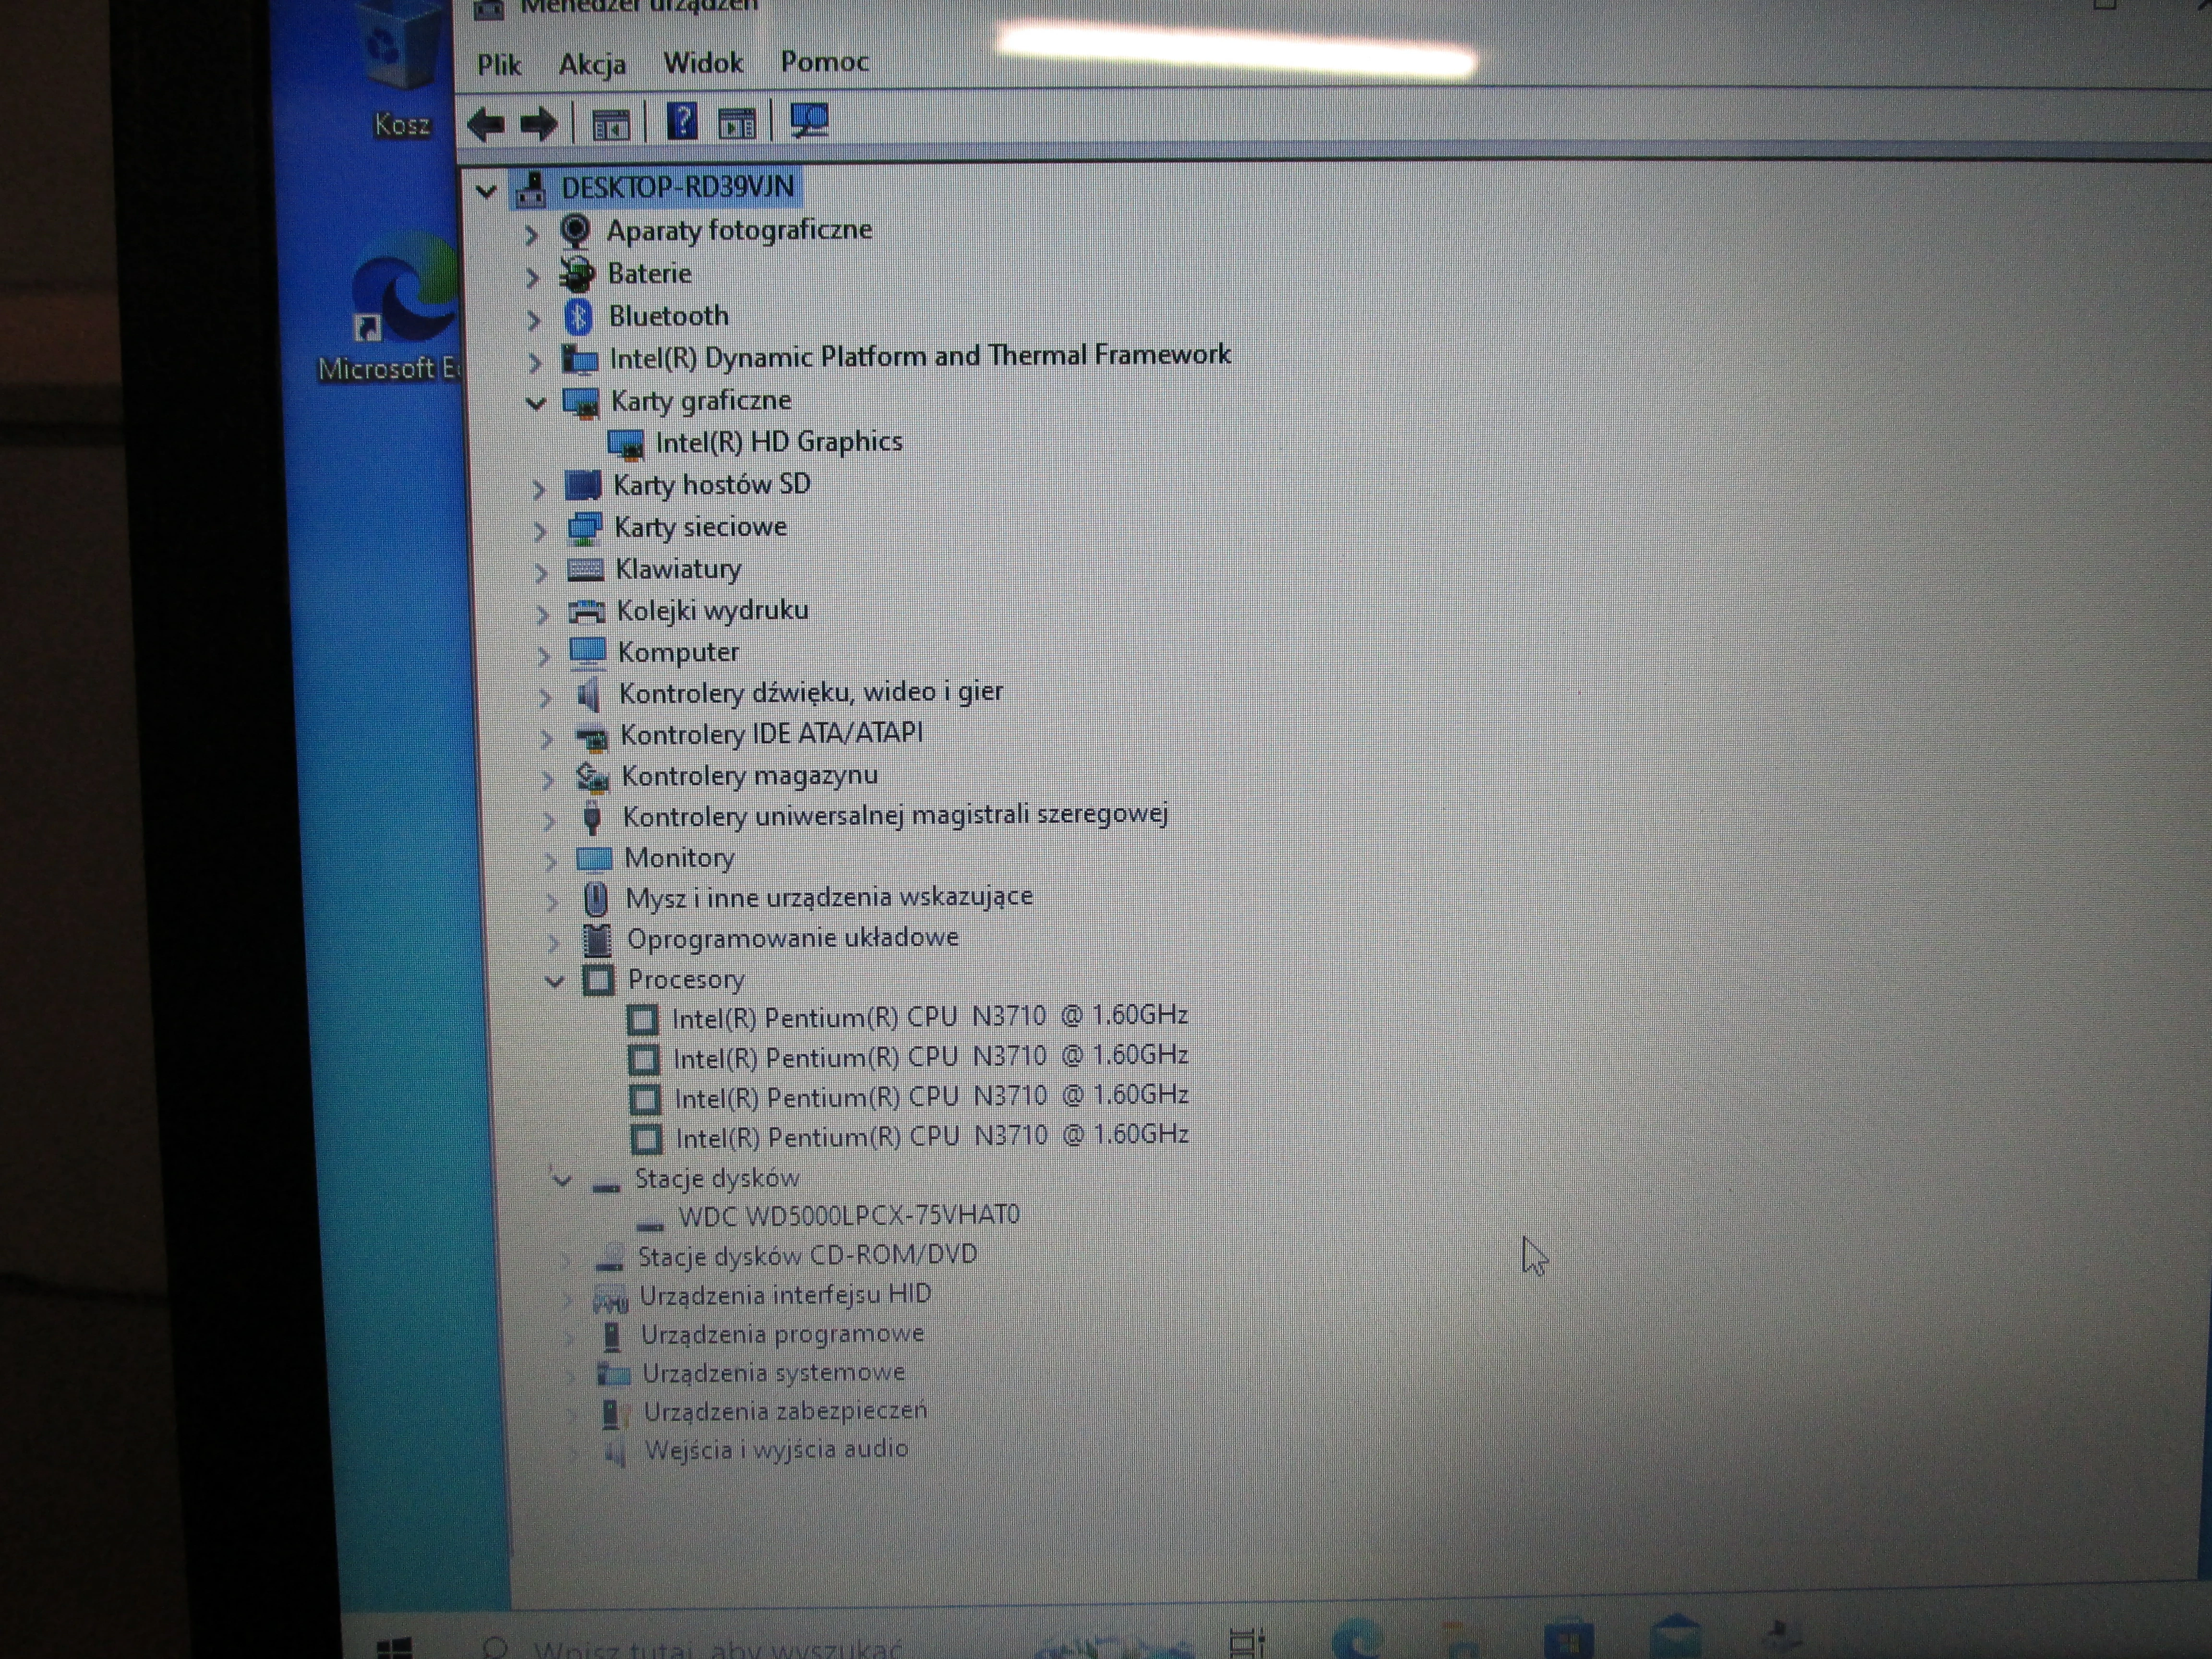Click the Kontrolery magazynu icon

click(x=591, y=777)
